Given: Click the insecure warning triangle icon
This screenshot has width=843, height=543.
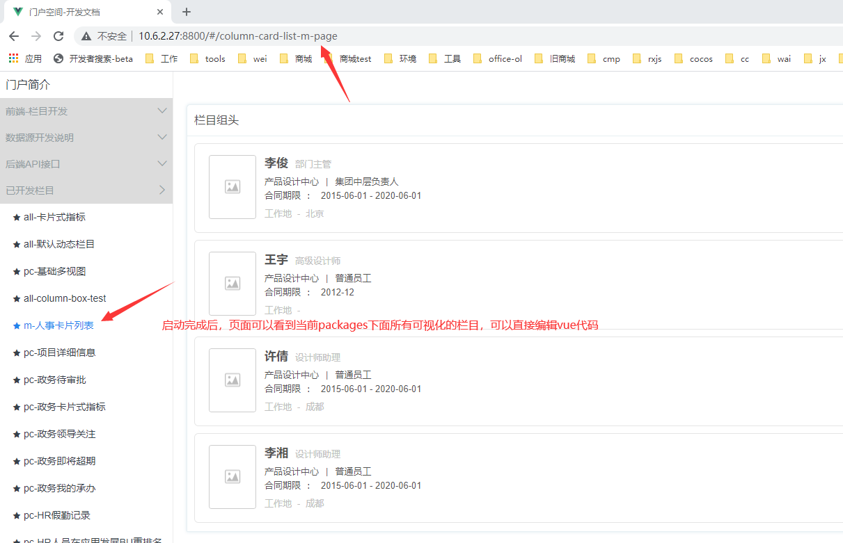Looking at the screenshot, I should pyautogui.click(x=86, y=36).
